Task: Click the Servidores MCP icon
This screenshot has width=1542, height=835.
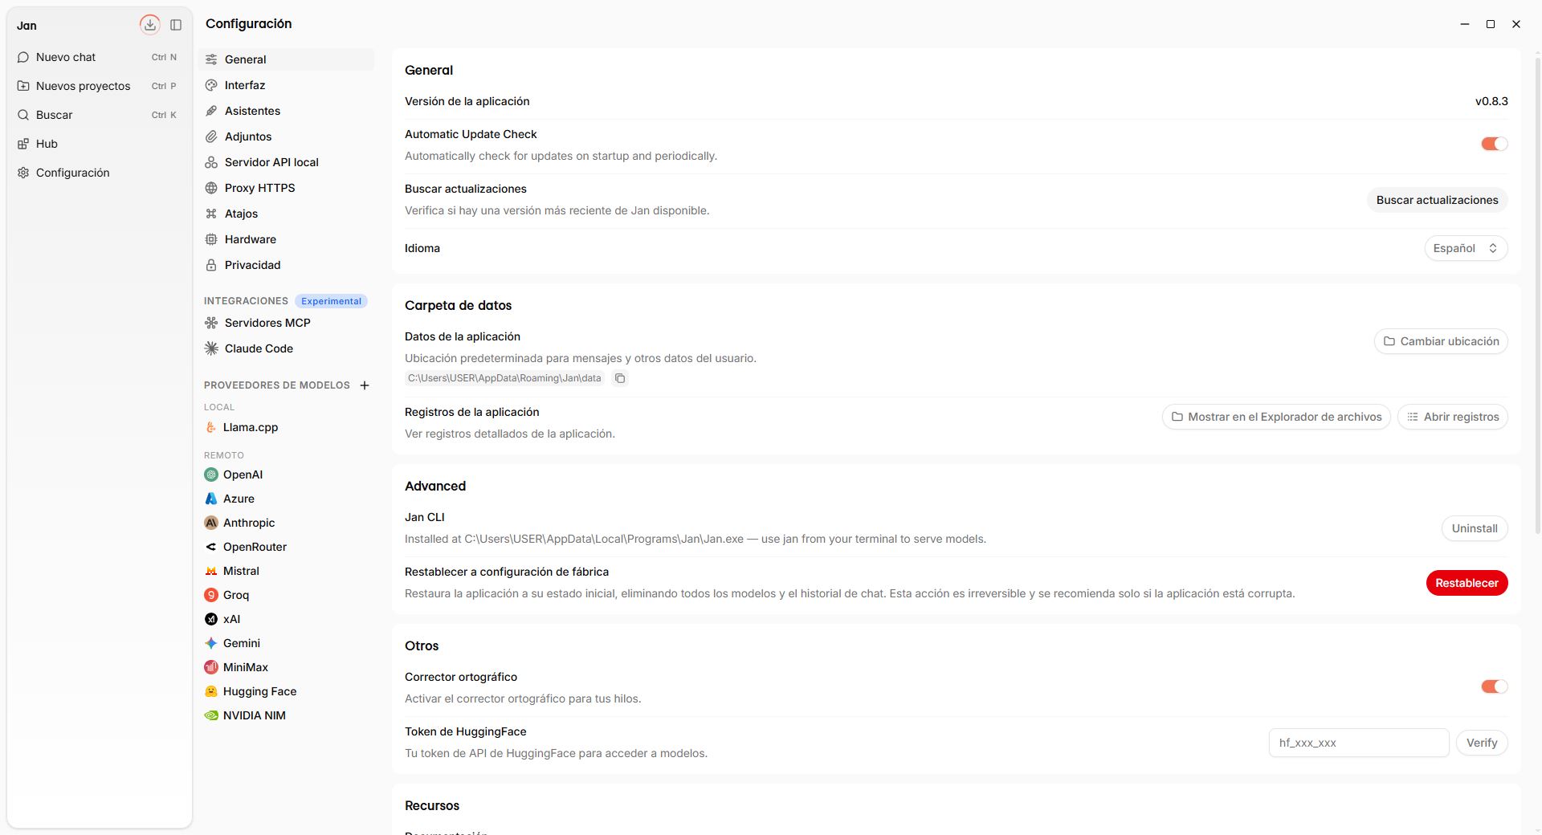Action: [x=211, y=323]
